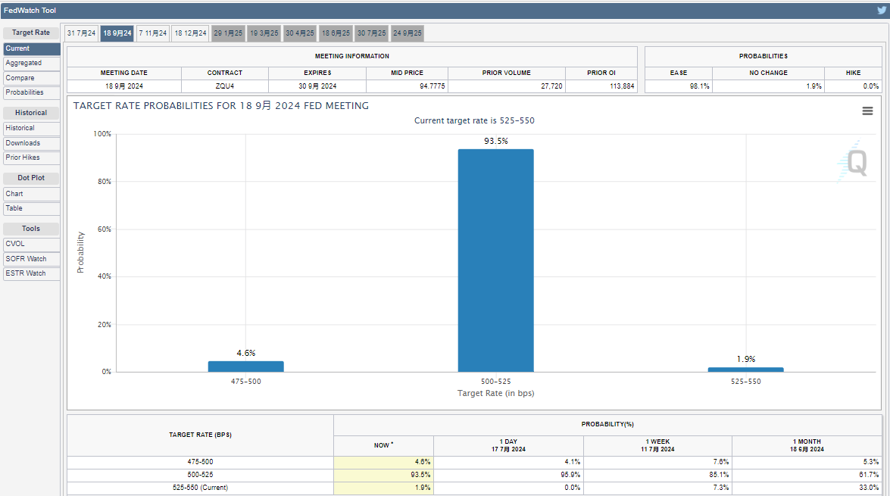Open the Dot Plot Table page
890x496 pixels.
pos(31,208)
